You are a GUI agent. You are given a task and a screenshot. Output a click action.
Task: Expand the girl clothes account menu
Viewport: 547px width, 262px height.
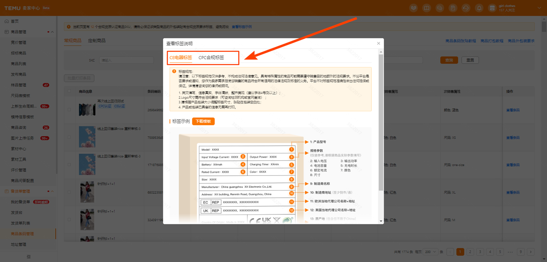click(539, 8)
